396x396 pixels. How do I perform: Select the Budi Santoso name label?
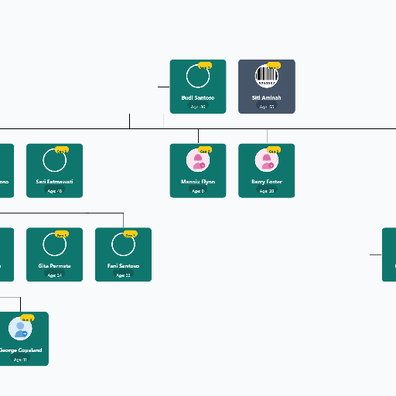198,97
